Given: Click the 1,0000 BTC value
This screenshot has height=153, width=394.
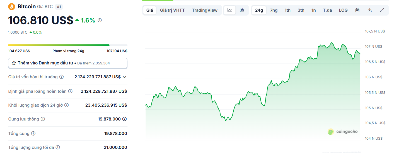Looking at the screenshot, I should (18, 32).
